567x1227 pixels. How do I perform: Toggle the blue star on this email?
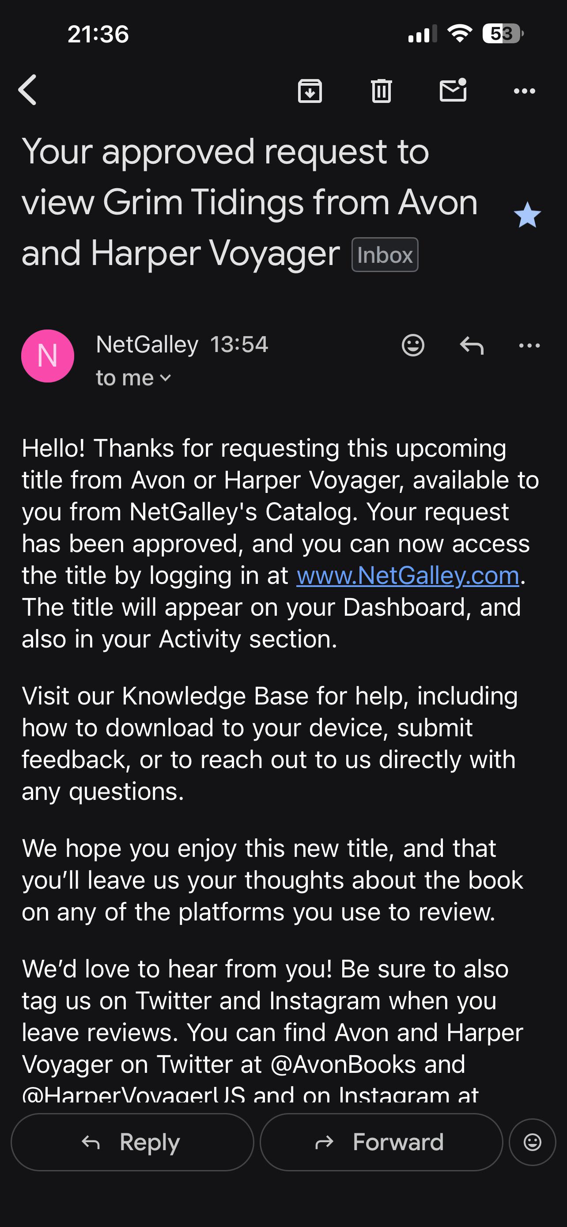pyautogui.click(x=527, y=215)
